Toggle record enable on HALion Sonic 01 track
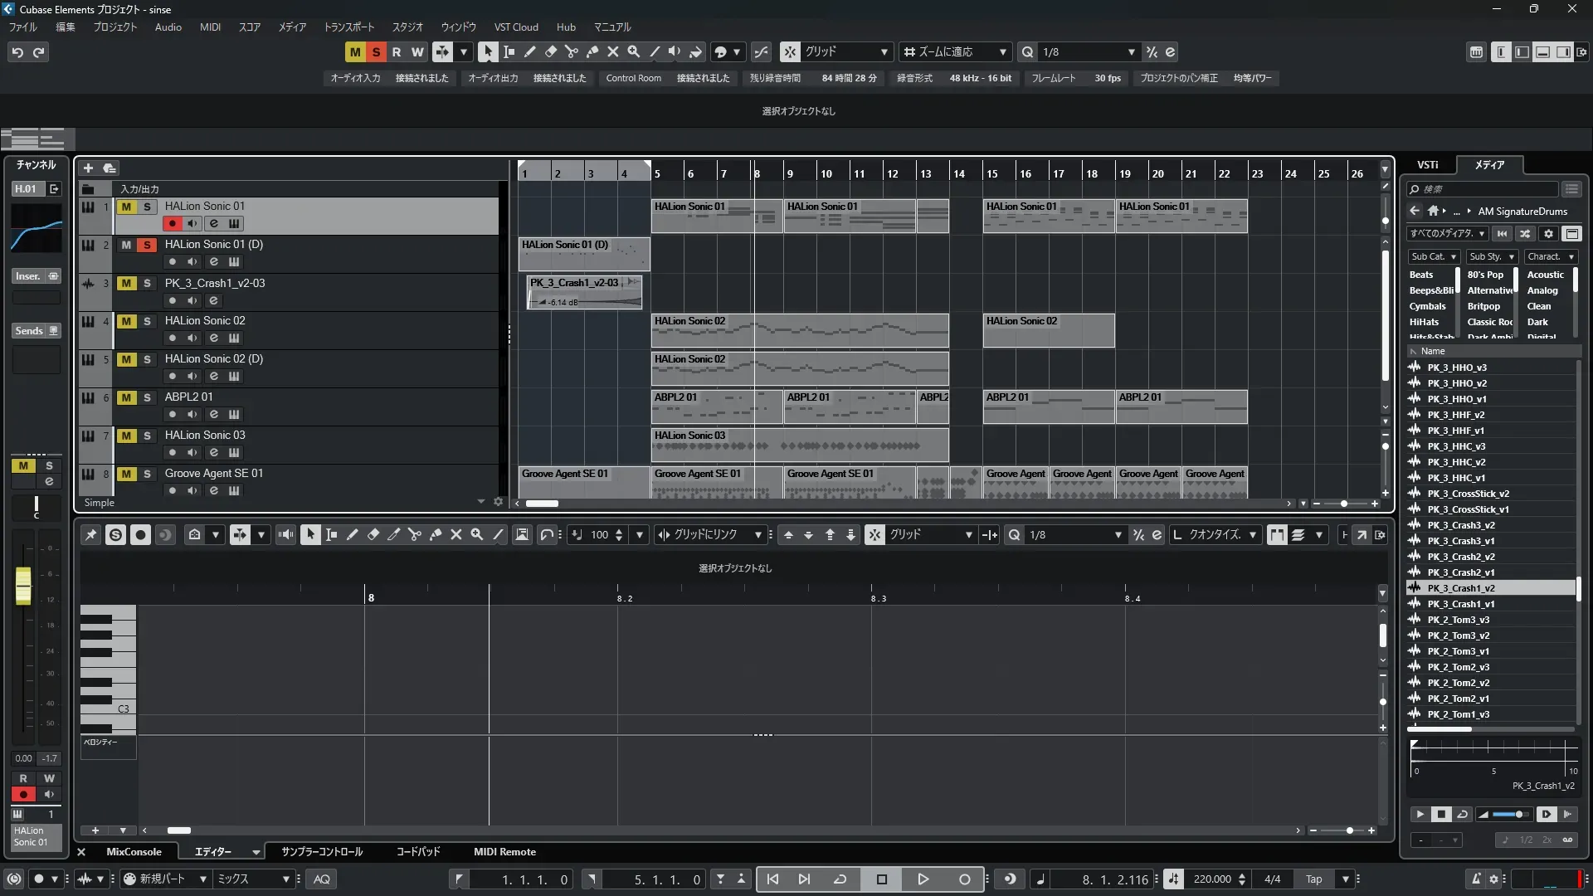This screenshot has height=896, width=1593. point(172,223)
